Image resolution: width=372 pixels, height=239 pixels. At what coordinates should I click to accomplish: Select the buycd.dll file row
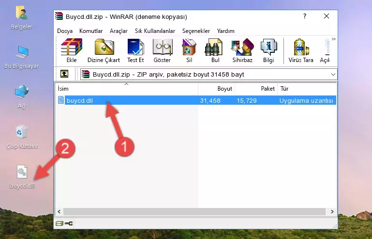[196, 100]
